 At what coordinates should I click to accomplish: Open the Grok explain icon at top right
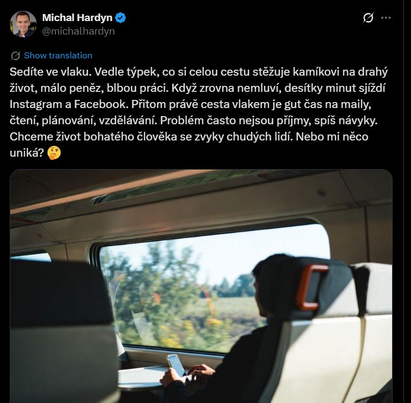point(368,18)
